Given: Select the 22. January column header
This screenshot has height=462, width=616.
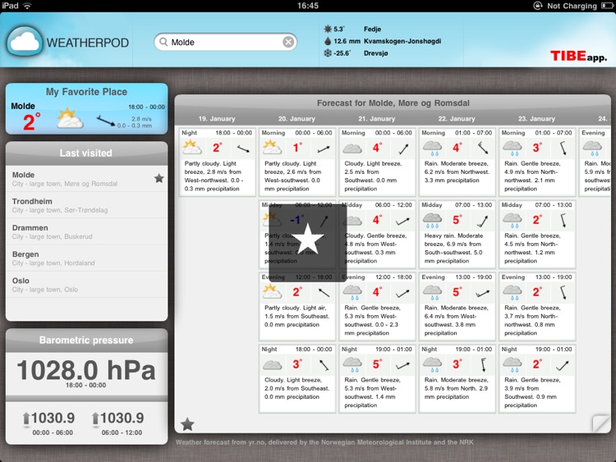Looking at the screenshot, I should point(457,118).
